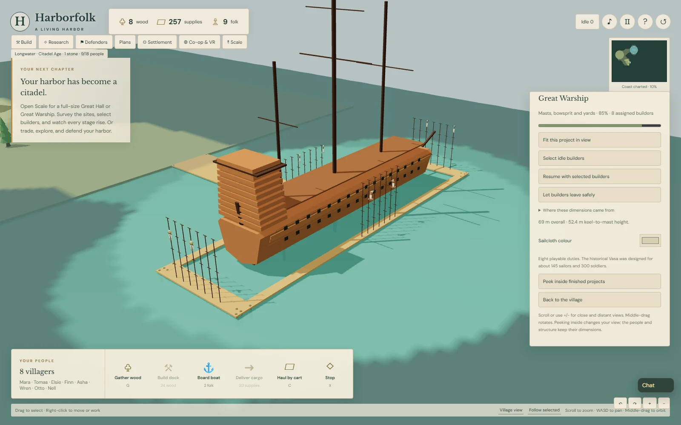Select the Haul by cart icon

289,367
